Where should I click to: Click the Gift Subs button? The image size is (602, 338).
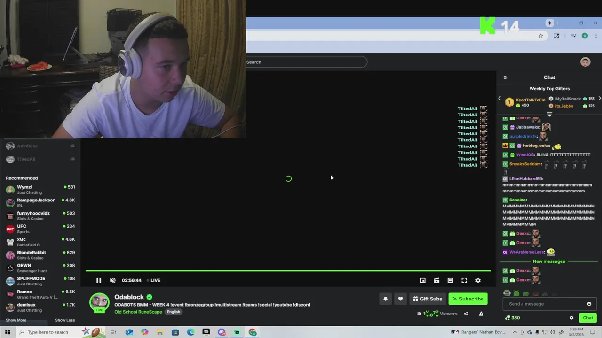(x=428, y=299)
